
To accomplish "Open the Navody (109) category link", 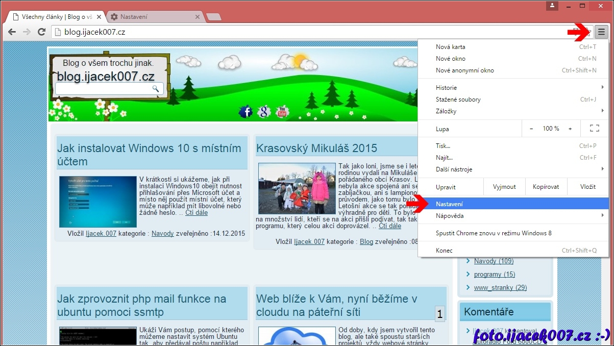I will point(493,261).
